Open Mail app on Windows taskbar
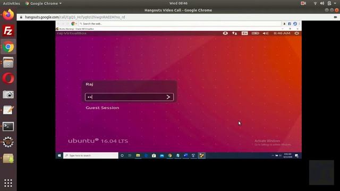The width and height of the screenshot is (340, 191). click(161, 155)
